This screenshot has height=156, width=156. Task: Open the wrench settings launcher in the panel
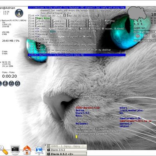(x=4, y=150)
